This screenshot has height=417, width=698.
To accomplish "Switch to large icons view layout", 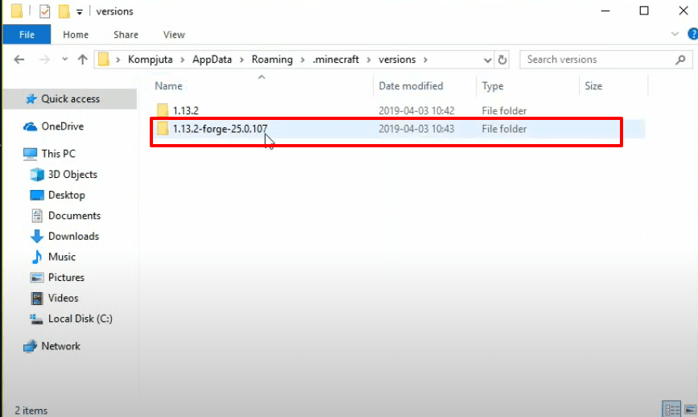I will [690, 409].
